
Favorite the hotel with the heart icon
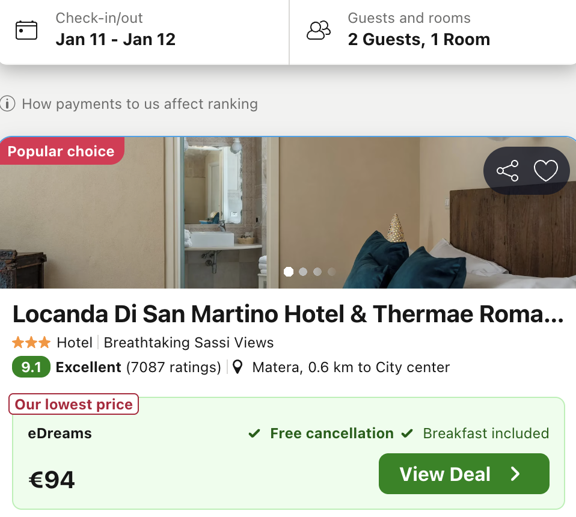coord(546,170)
